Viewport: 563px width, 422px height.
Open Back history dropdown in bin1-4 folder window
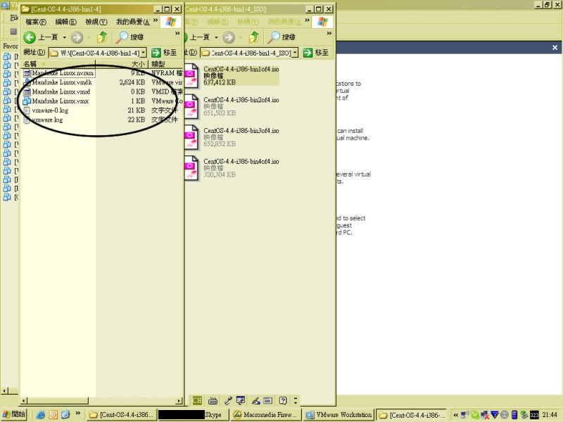pos(64,37)
